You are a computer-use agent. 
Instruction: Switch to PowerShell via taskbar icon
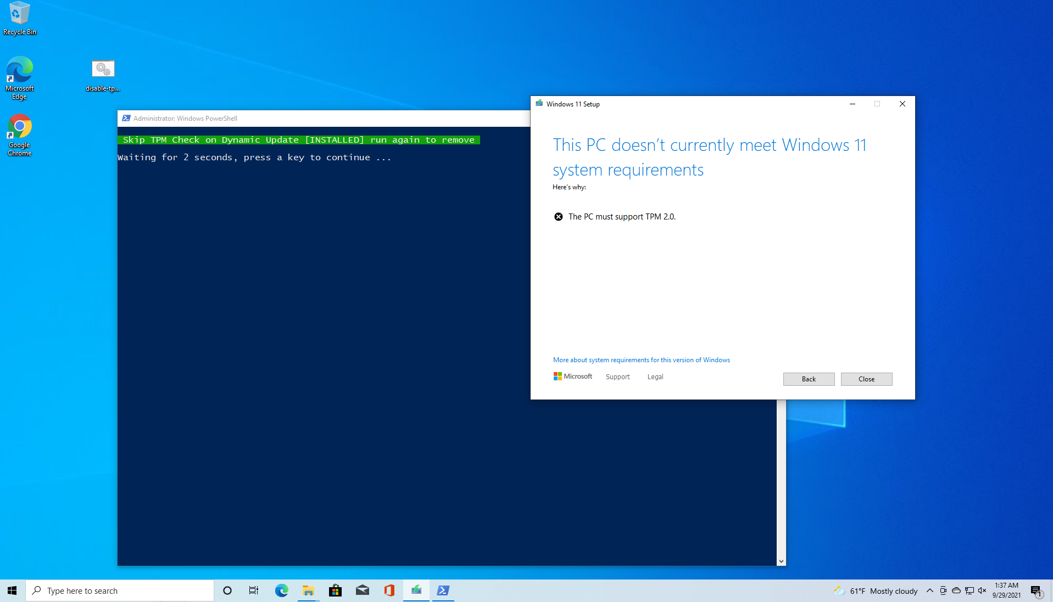tap(443, 590)
